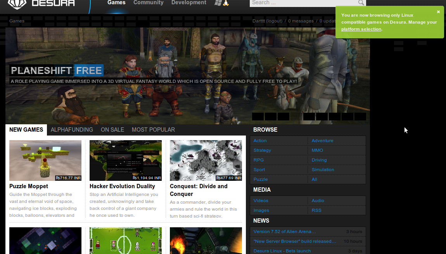The width and height of the screenshot is (446, 254).
Task: Click the Conquest: Divide and Conquer title
Action: coord(199,190)
